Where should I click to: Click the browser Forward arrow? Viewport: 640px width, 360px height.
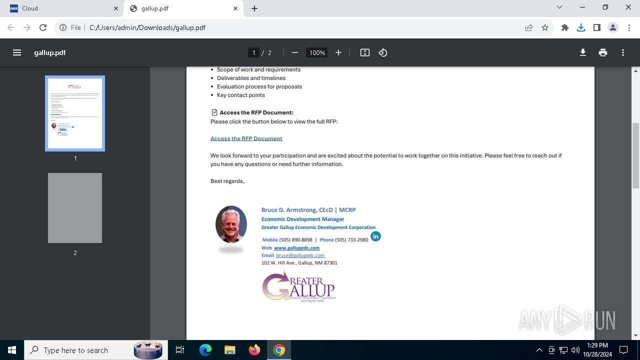pos(27,27)
